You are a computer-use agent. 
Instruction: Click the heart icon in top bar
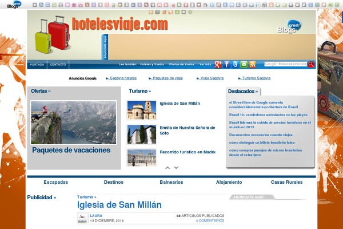click(199, 5)
